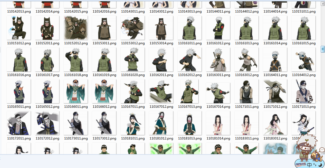325x168 pixels.
Task: Select the 110161020.png file name
Action: [x=133, y=75]
